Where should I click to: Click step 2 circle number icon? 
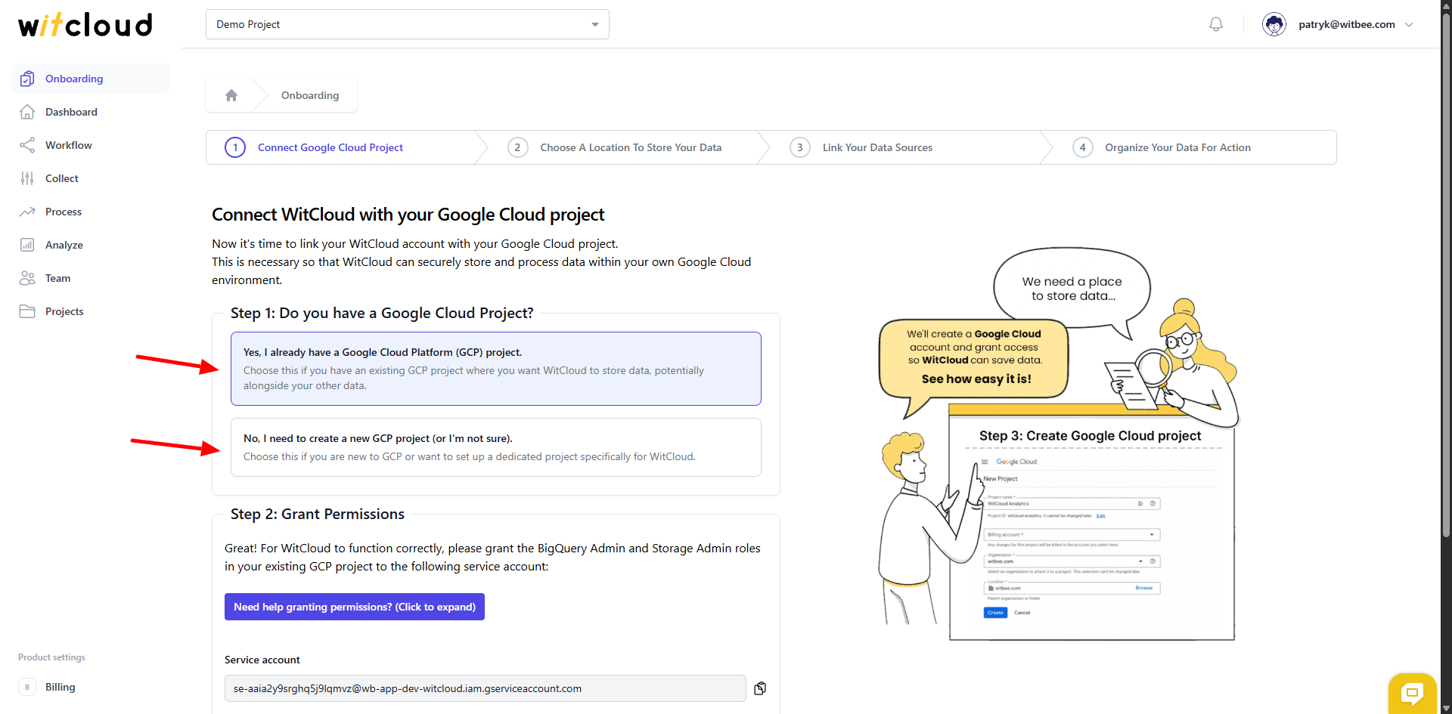[517, 147]
